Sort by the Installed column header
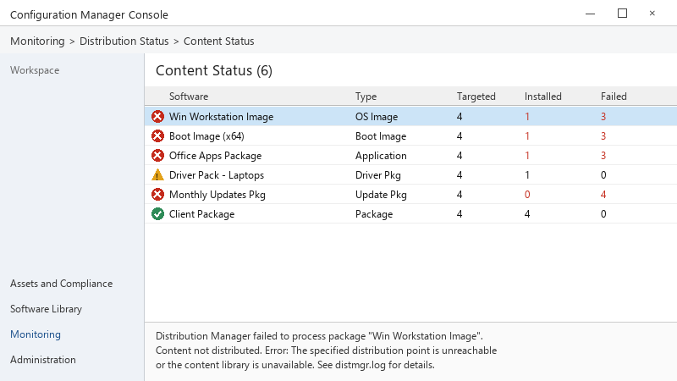 point(543,97)
